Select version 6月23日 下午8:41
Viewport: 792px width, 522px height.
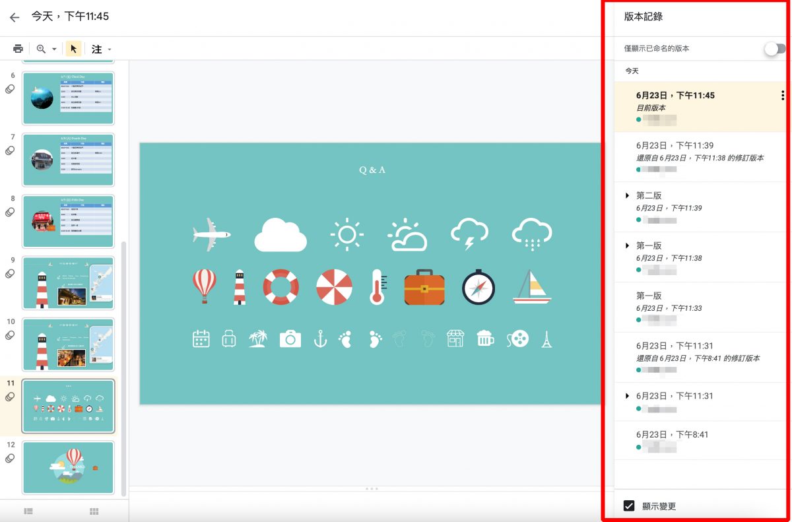pyautogui.click(x=702, y=441)
